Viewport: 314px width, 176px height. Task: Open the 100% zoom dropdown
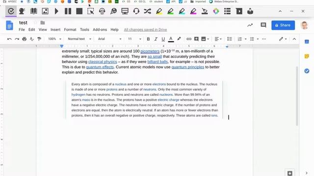(x=54, y=39)
